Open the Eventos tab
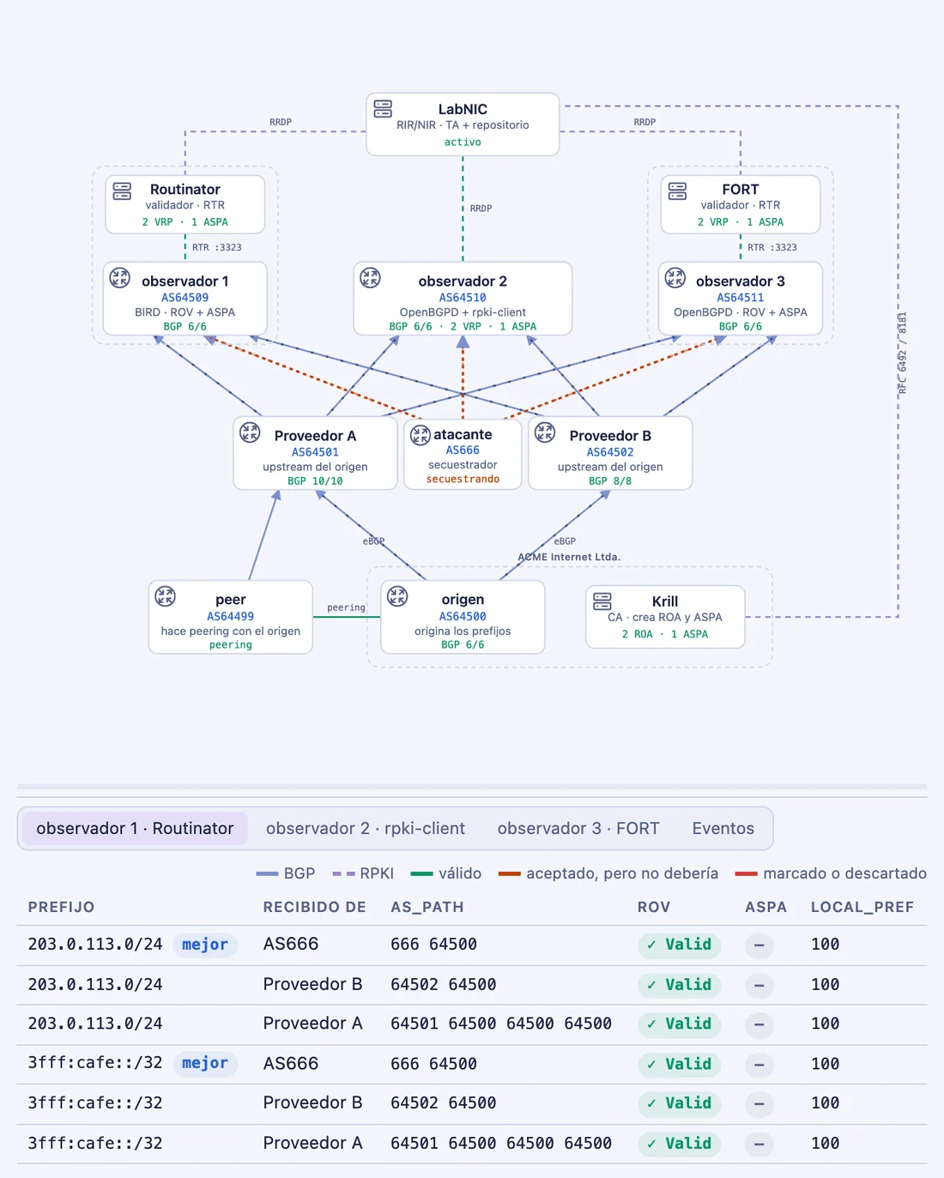 (x=723, y=828)
